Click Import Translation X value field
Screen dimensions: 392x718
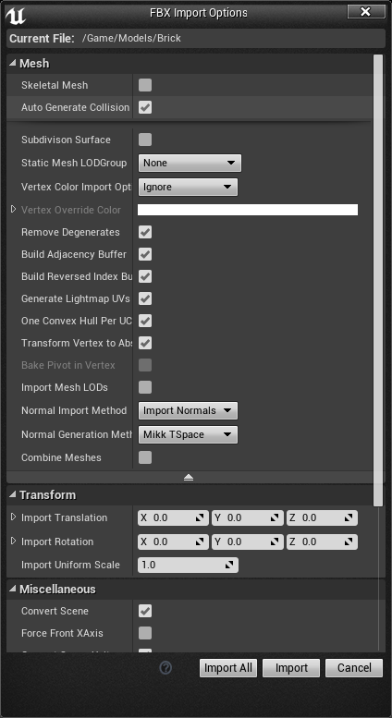point(173,517)
